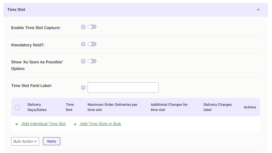The width and height of the screenshot is (272, 153).
Task: Click info icon beside Time Slot Field Label
Action: click(83, 88)
